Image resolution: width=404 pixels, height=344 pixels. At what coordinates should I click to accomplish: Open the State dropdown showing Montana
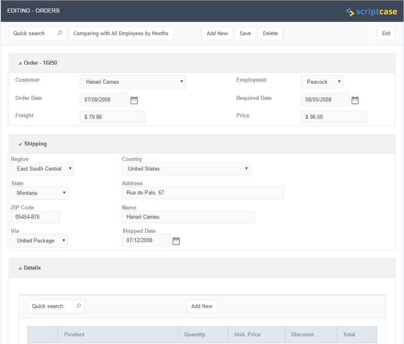click(x=40, y=193)
